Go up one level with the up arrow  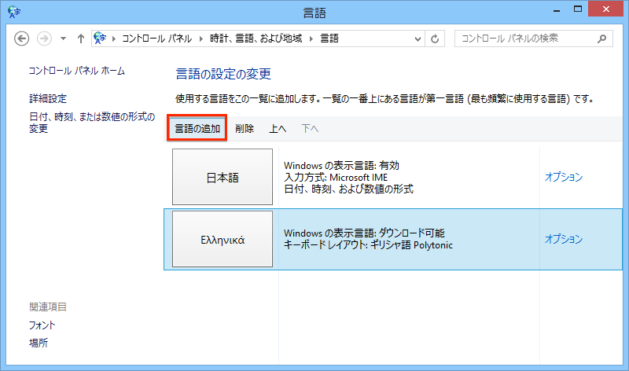click(x=81, y=39)
